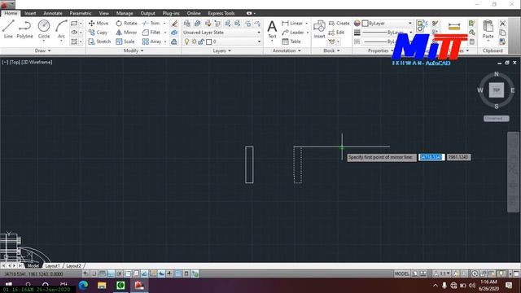Click the N compass direction on ViewCube

click(496, 74)
